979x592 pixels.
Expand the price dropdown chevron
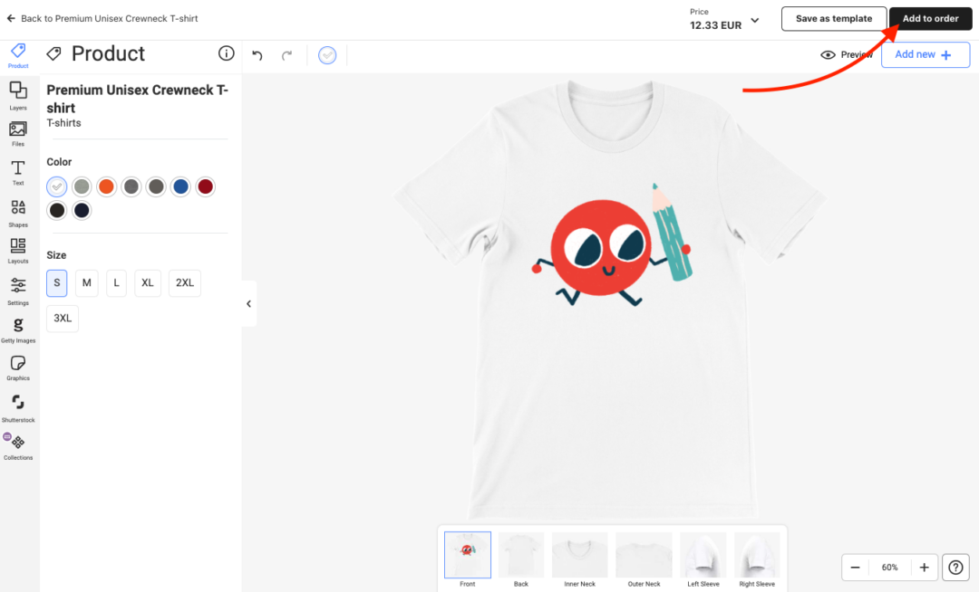click(x=755, y=20)
